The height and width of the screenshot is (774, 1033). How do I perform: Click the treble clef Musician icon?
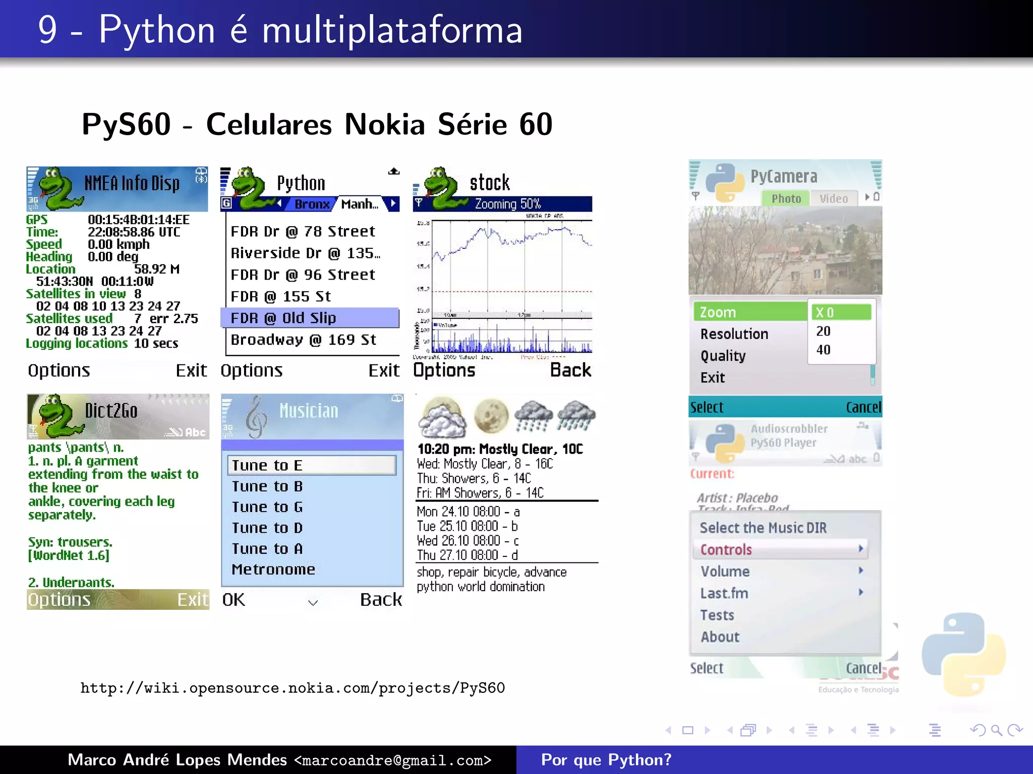tap(256, 418)
